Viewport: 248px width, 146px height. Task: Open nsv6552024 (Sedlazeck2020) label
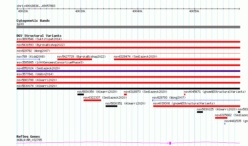[38, 68]
